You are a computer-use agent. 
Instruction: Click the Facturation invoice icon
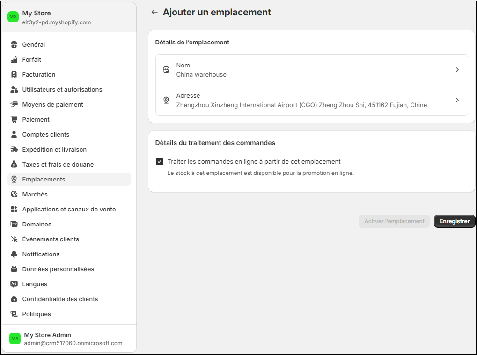click(x=14, y=75)
